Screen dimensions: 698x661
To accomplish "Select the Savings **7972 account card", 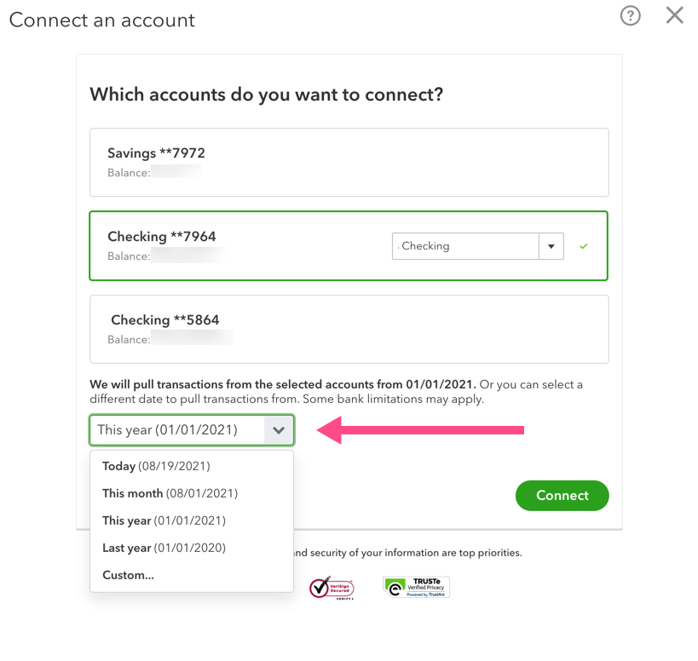I will [x=349, y=162].
